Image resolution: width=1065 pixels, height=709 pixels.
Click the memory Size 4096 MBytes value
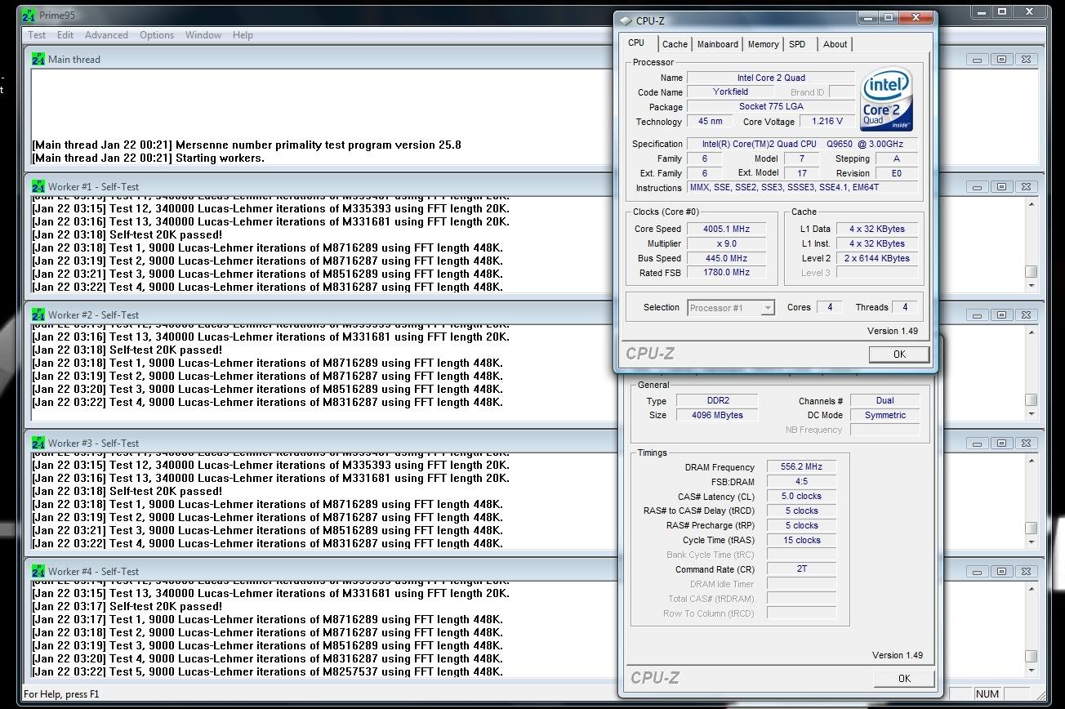click(x=719, y=415)
